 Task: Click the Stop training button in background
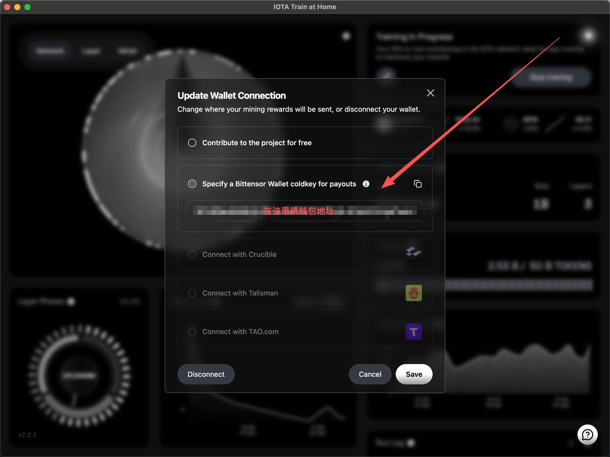click(x=551, y=78)
